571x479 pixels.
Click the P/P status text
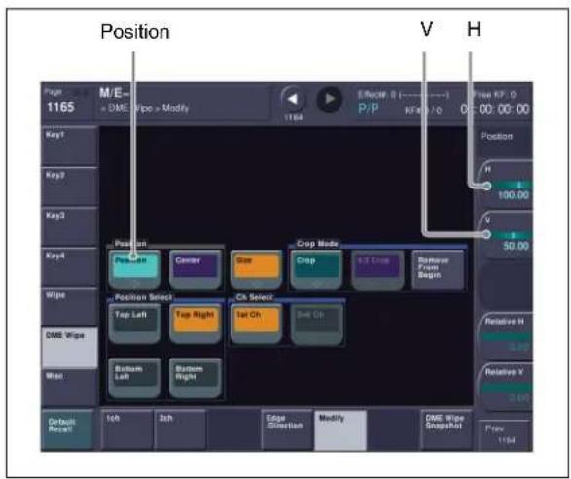[x=369, y=109]
